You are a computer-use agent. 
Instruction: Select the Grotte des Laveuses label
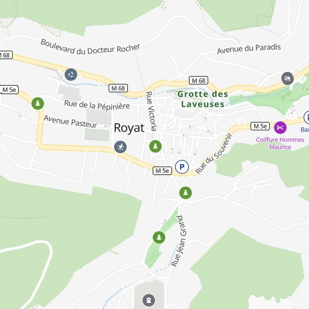pyautogui.click(x=203, y=99)
